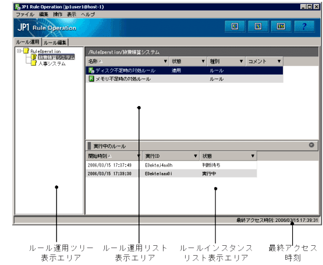Click execution ID E0ektej4aa0h
The image size is (323, 265).
click(x=159, y=165)
